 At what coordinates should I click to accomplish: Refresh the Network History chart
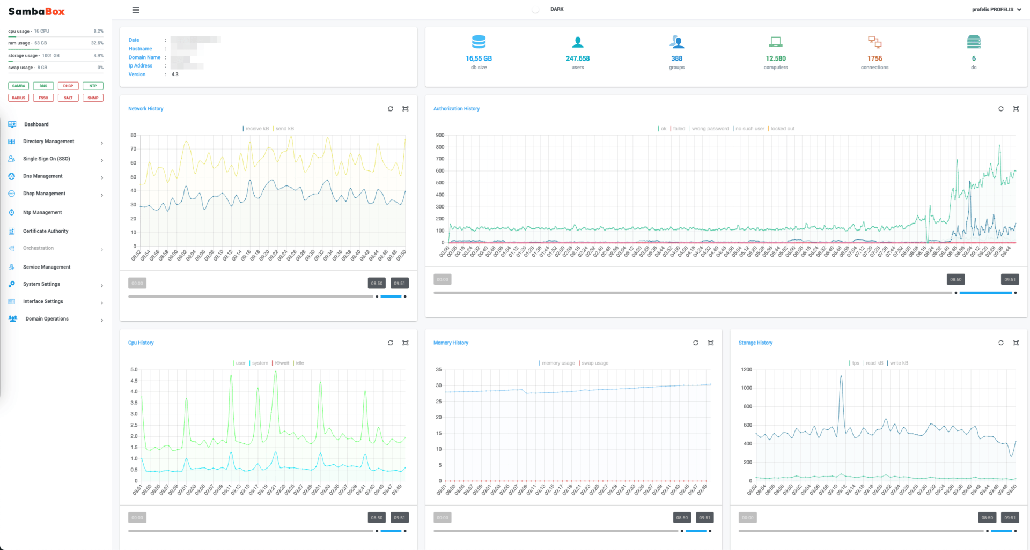[x=391, y=109]
